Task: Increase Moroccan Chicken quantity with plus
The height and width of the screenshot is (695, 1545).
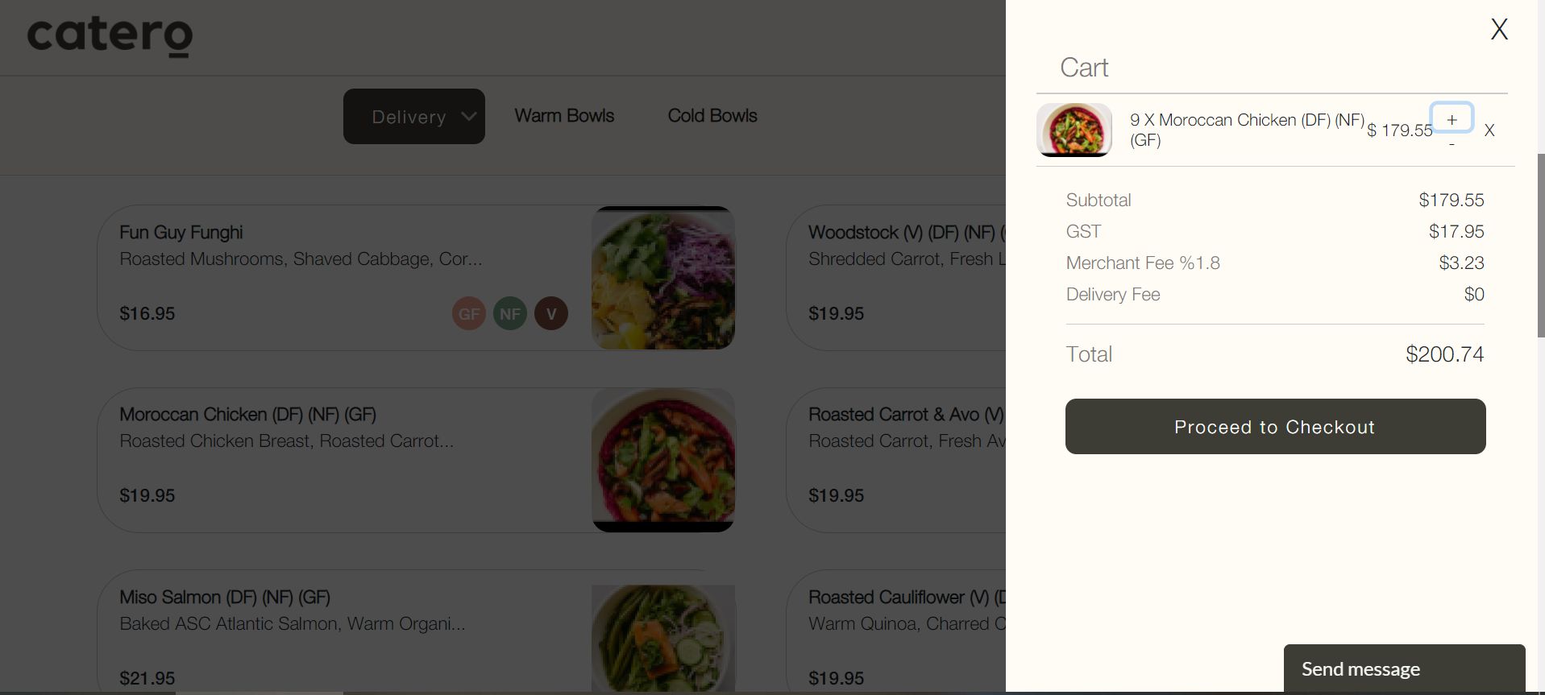Action: [x=1452, y=119]
